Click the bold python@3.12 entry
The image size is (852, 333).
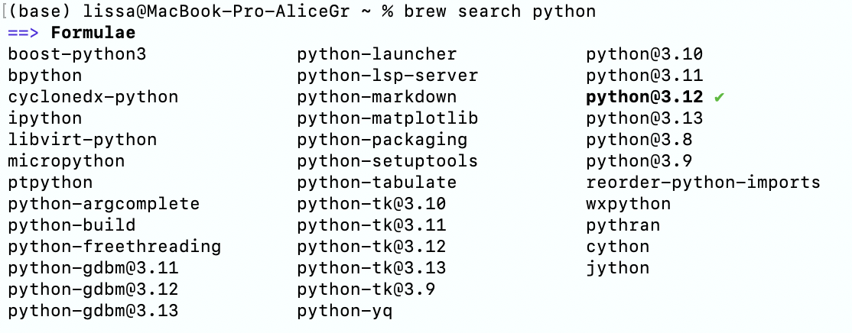[x=644, y=97]
